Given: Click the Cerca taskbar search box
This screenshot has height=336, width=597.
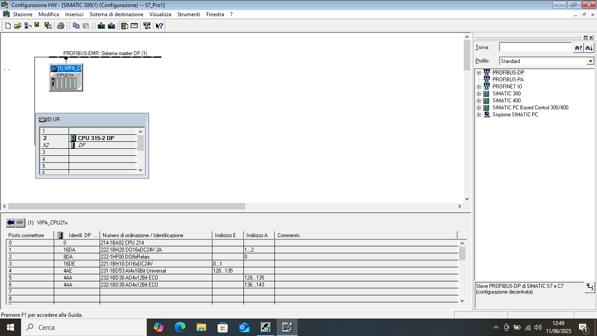Looking at the screenshot, I should 84,327.
